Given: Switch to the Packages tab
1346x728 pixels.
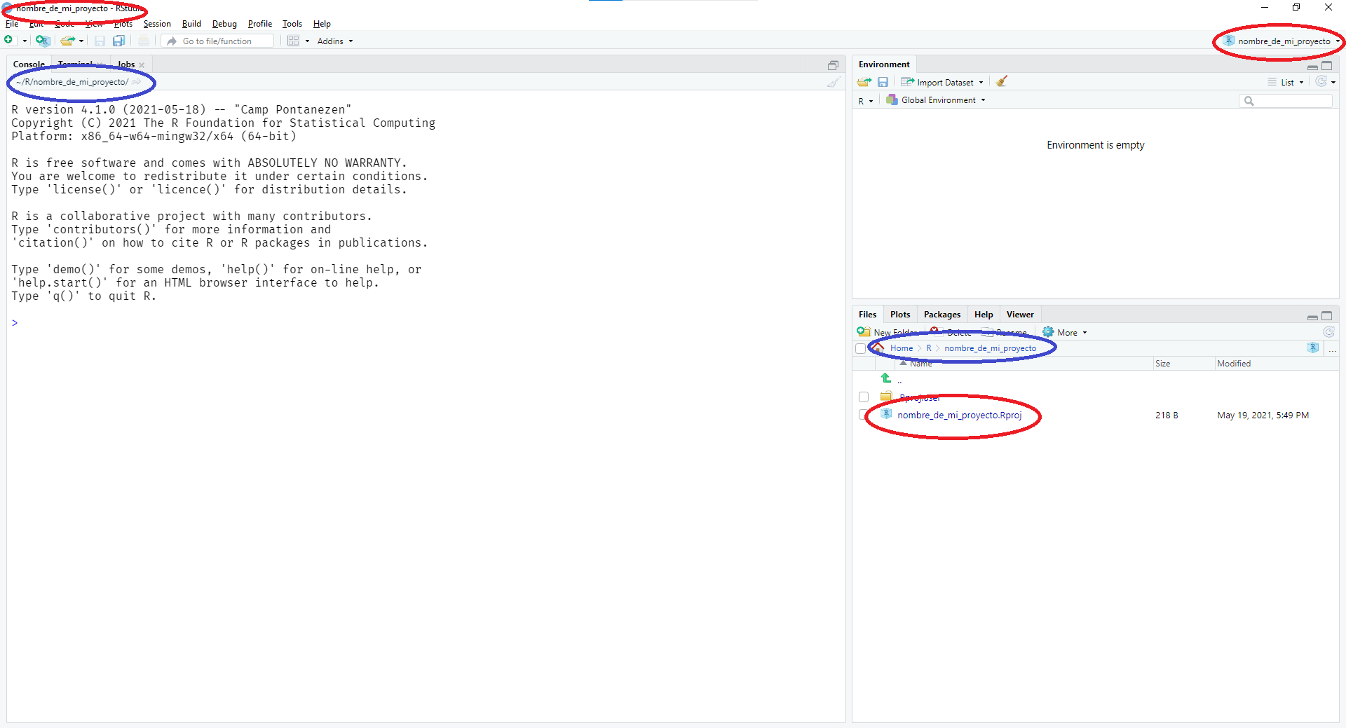Looking at the screenshot, I should [x=941, y=315].
